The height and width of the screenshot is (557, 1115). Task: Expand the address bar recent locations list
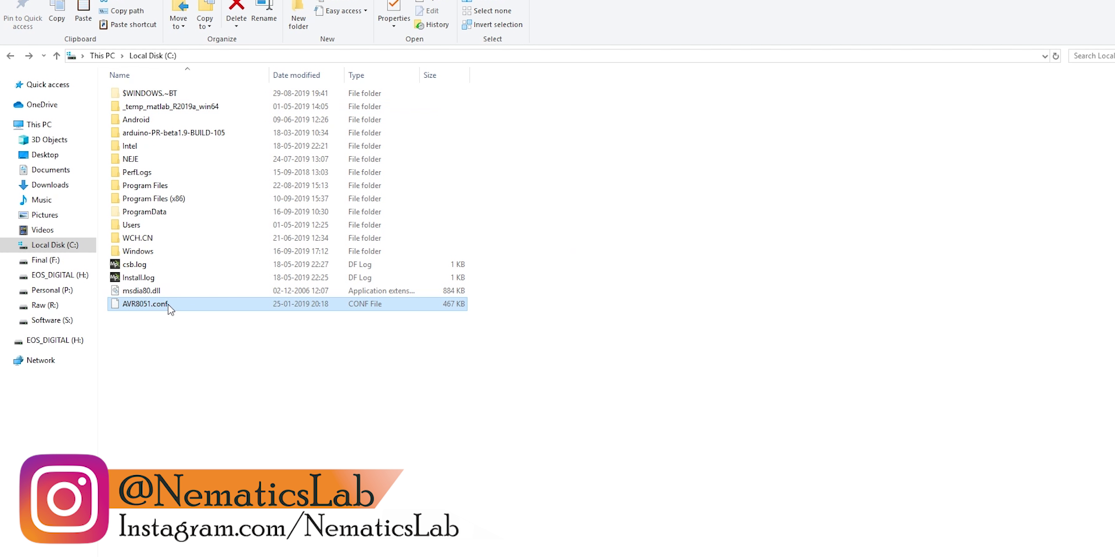(1045, 56)
